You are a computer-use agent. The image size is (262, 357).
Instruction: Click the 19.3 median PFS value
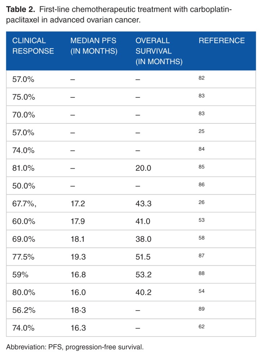point(78,257)
